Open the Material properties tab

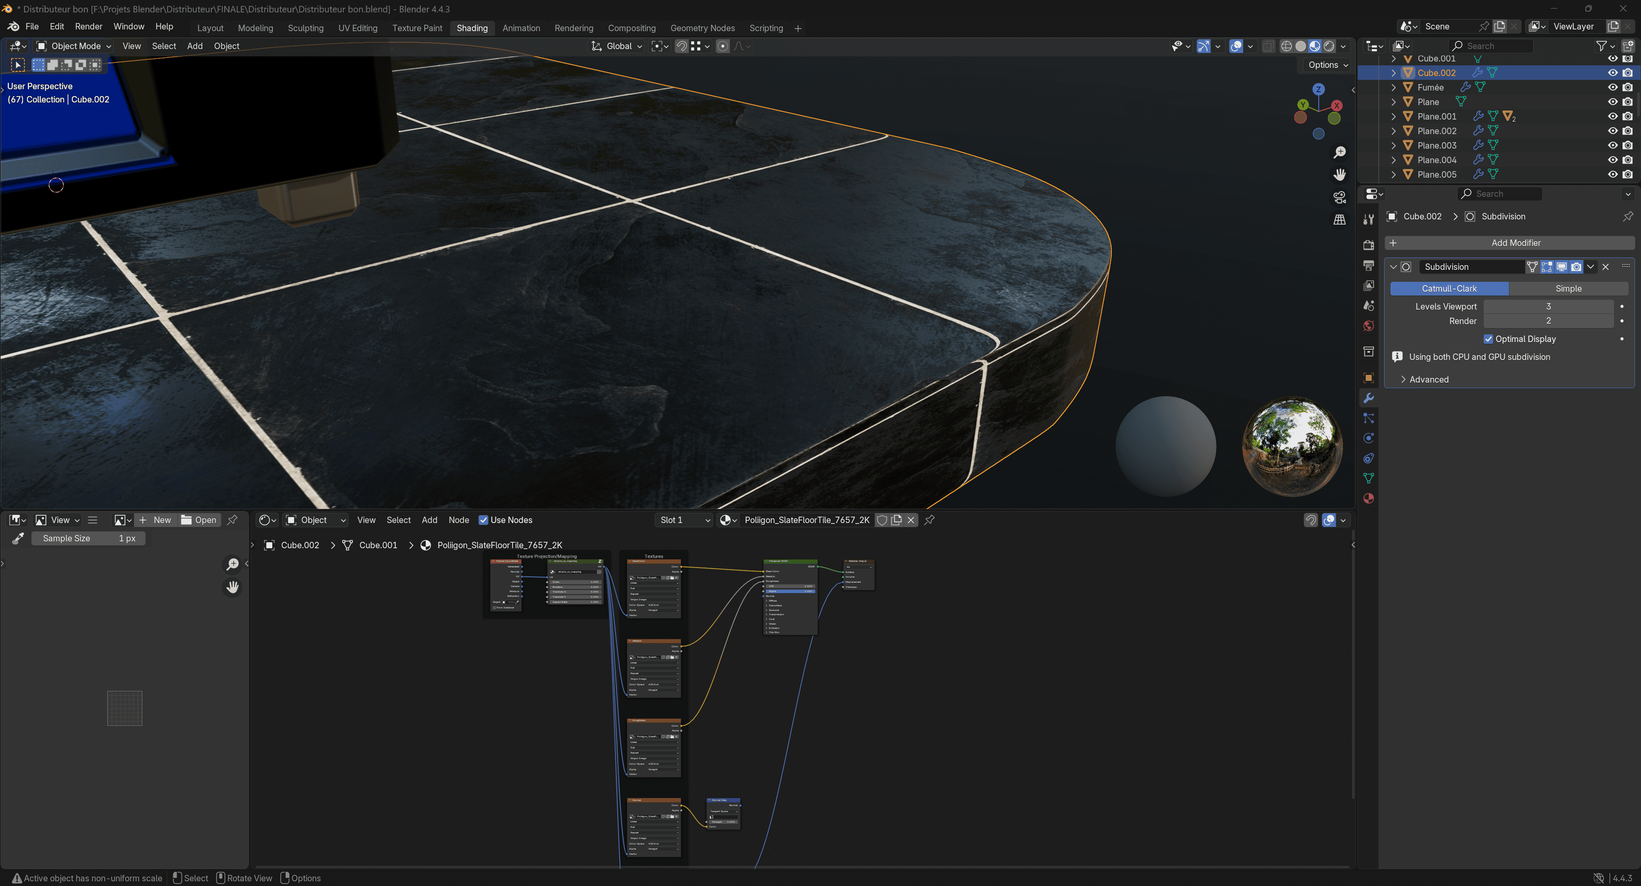point(1368,498)
